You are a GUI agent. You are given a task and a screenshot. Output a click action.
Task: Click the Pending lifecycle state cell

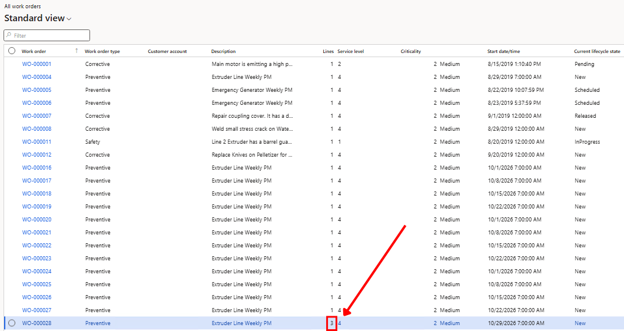click(584, 64)
